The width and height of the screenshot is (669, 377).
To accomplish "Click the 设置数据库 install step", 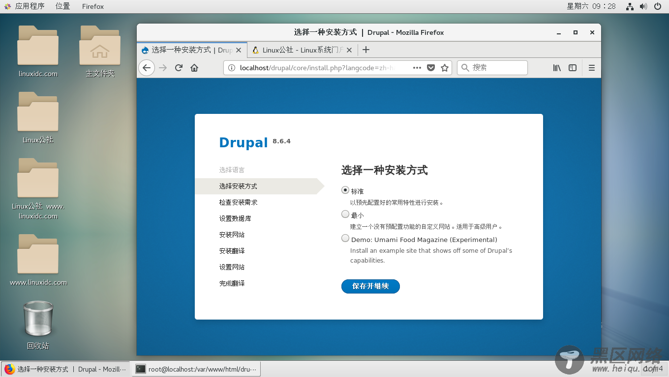I will pyautogui.click(x=235, y=218).
